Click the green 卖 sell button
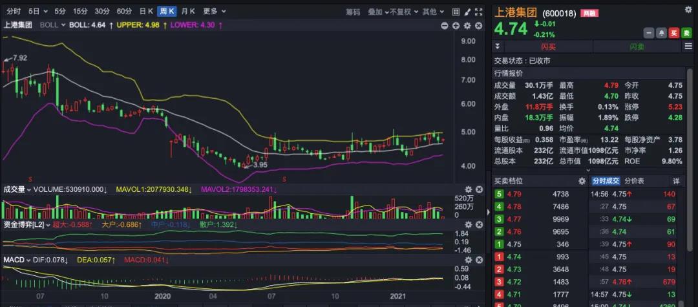Screen dimensions: 698x307 coord(686,33)
